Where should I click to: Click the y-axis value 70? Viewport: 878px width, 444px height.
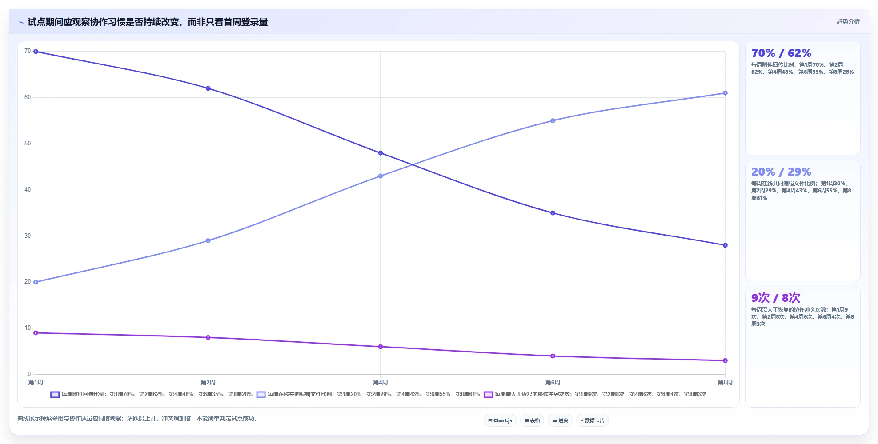click(x=28, y=51)
